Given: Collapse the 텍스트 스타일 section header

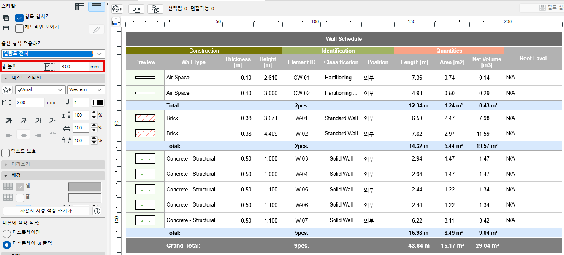Looking at the screenshot, I should click(x=25, y=78).
